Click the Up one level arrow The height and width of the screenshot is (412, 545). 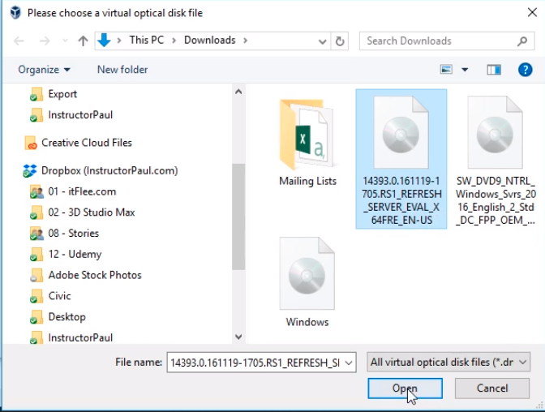83,41
